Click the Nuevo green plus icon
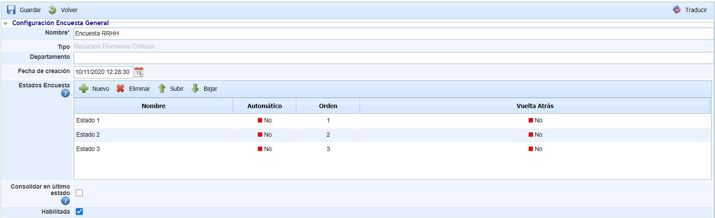 tap(84, 89)
